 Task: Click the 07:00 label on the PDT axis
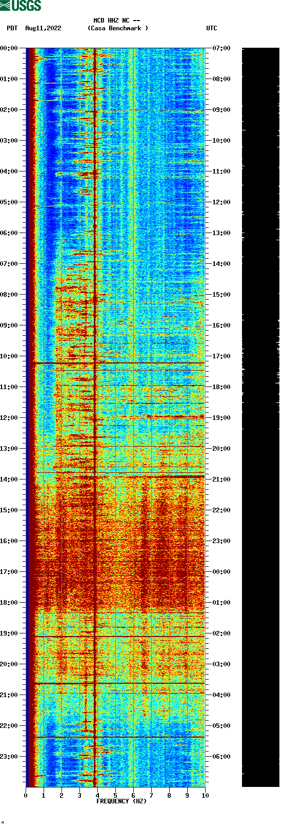point(9,264)
